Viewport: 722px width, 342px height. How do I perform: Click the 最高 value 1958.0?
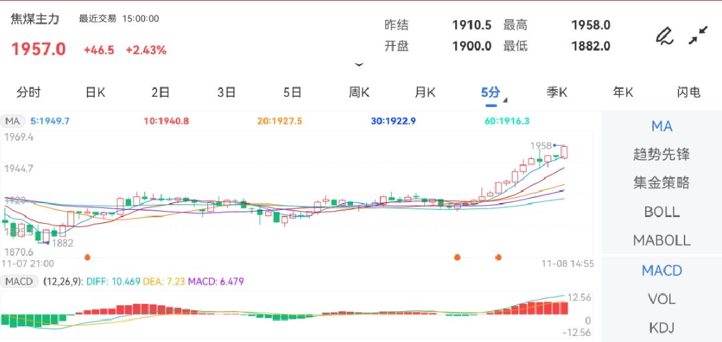(591, 25)
